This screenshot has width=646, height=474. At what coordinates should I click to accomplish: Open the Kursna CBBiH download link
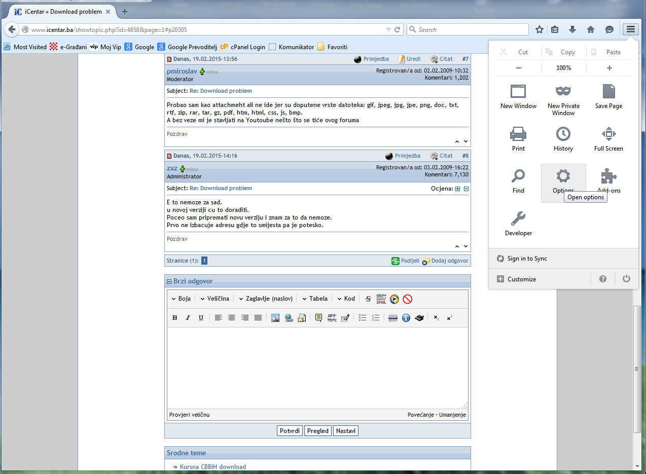point(212,467)
